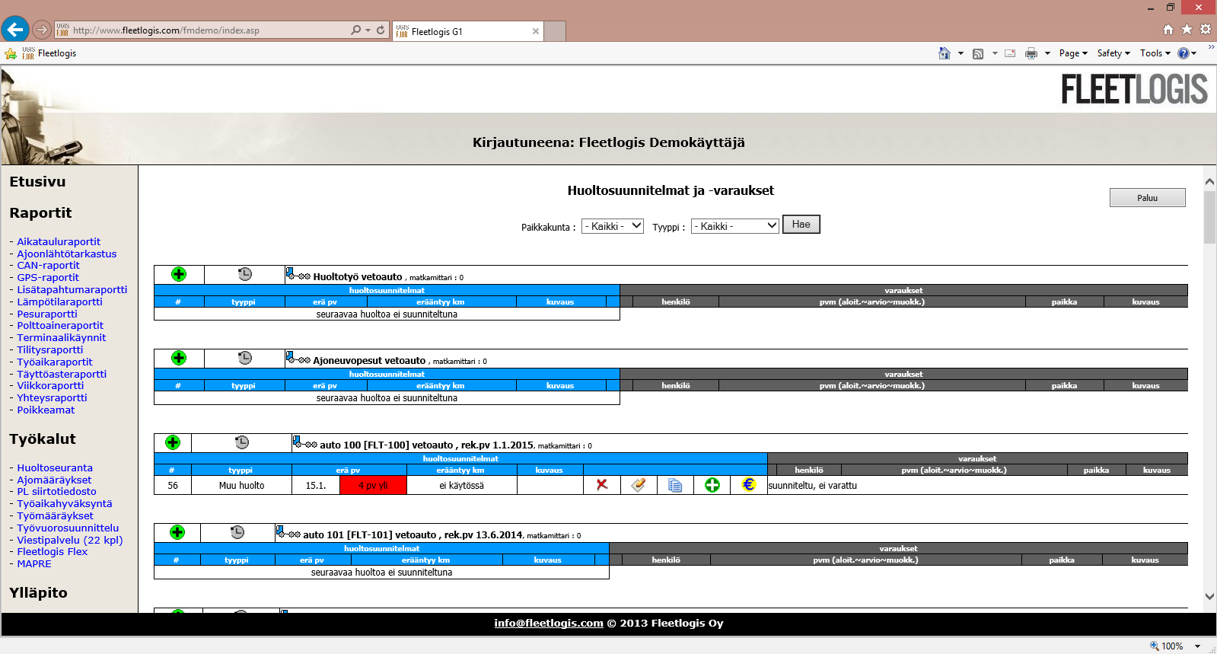Open new blank browser tab
Image resolution: width=1217 pixels, height=654 pixels.
pyautogui.click(x=556, y=31)
